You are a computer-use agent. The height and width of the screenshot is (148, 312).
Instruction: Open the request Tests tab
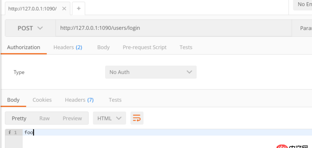click(186, 47)
